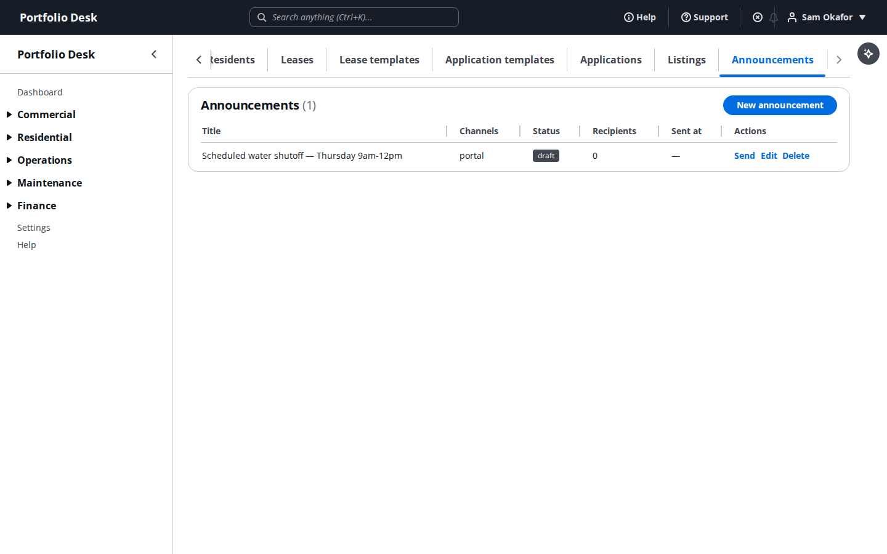This screenshot has width=887, height=554.
Task: Click the Portfolio Desk logo in header
Action: coord(59,17)
